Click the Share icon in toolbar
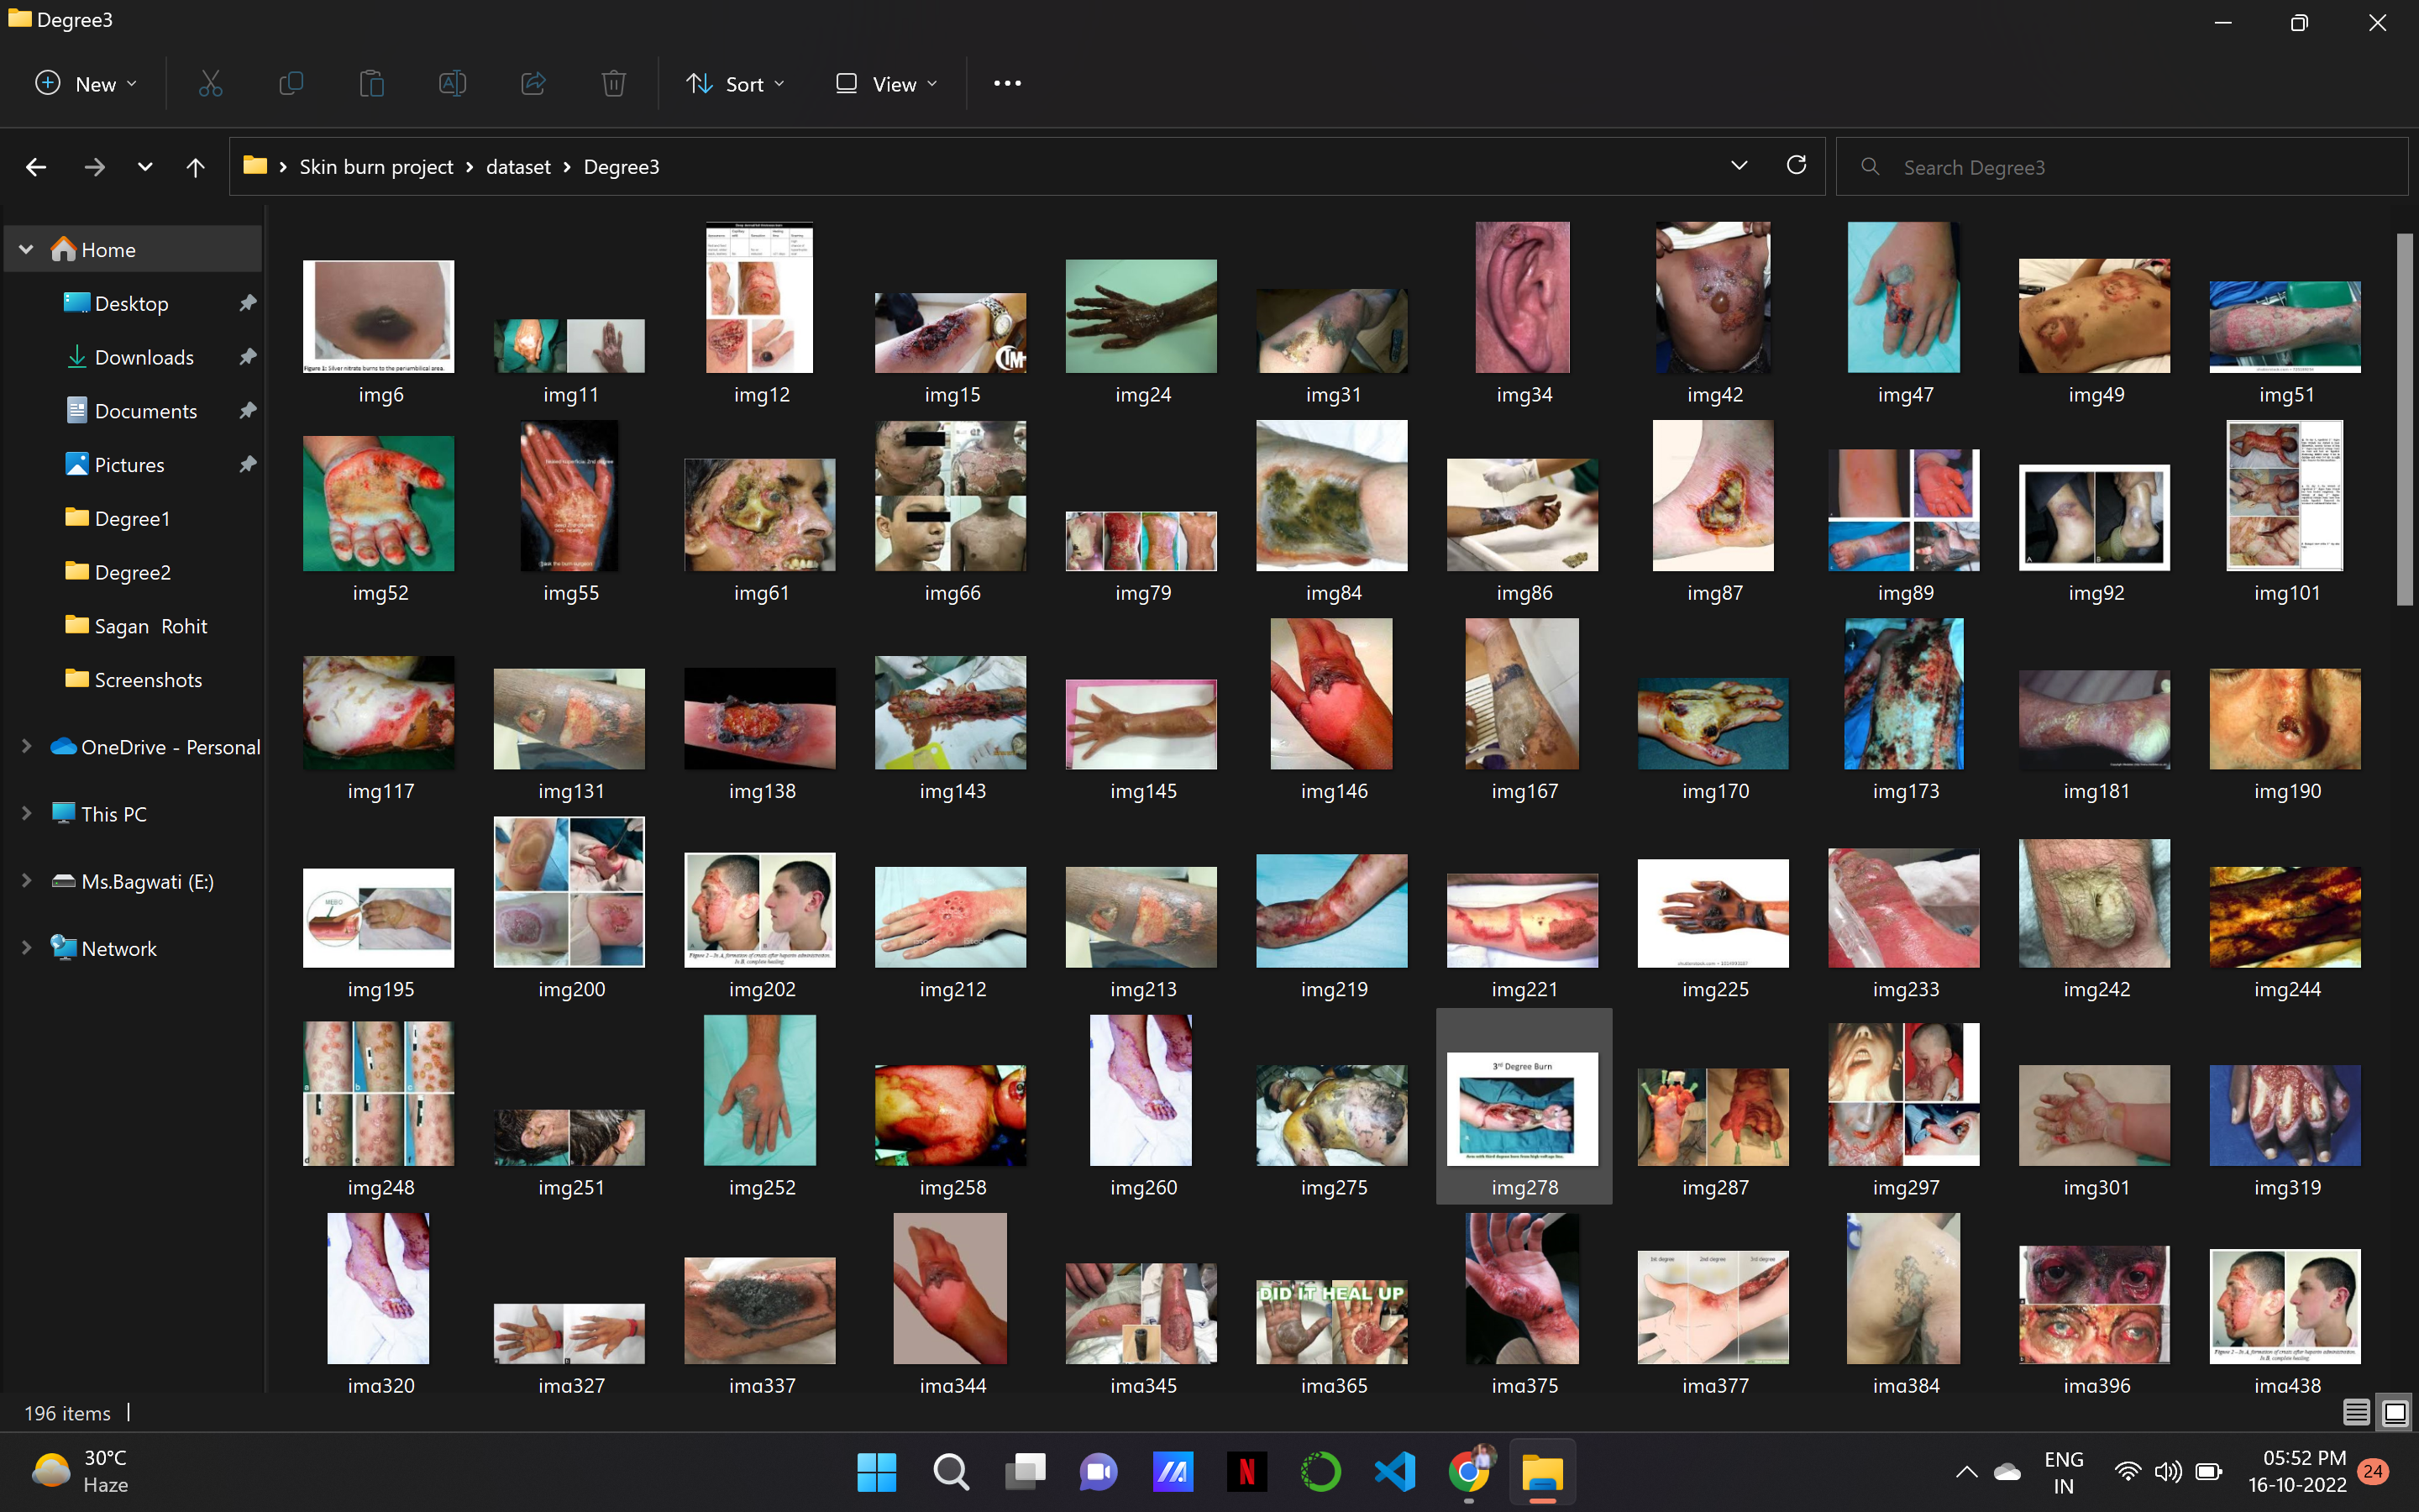This screenshot has width=2419, height=1512. [533, 84]
